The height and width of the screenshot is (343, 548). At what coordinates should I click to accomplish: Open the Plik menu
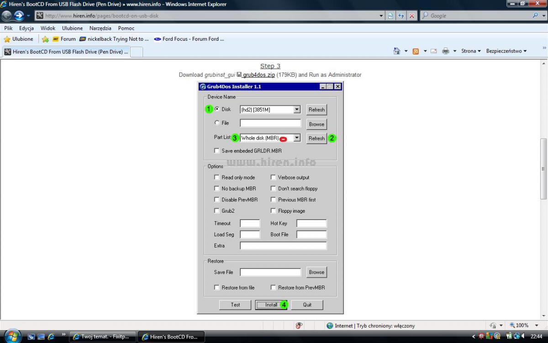click(x=8, y=28)
